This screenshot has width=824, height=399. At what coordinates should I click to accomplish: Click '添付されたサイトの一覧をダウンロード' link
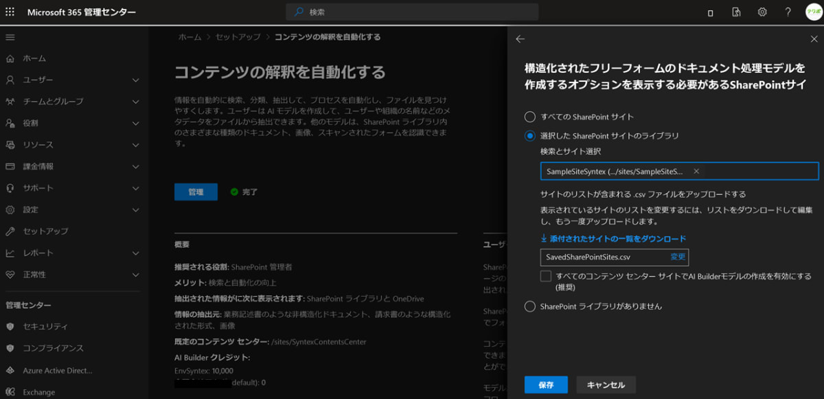613,238
